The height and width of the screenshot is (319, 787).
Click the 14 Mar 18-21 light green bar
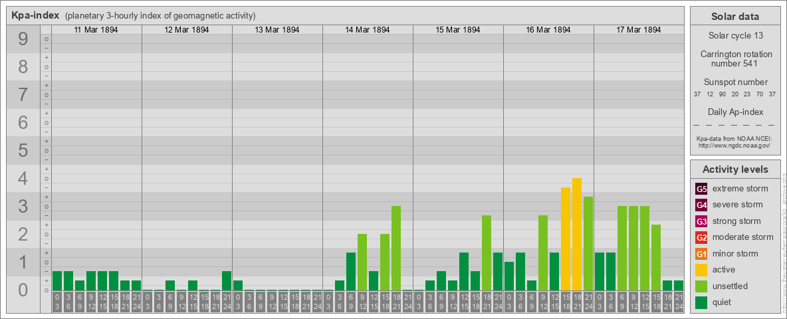(x=396, y=249)
